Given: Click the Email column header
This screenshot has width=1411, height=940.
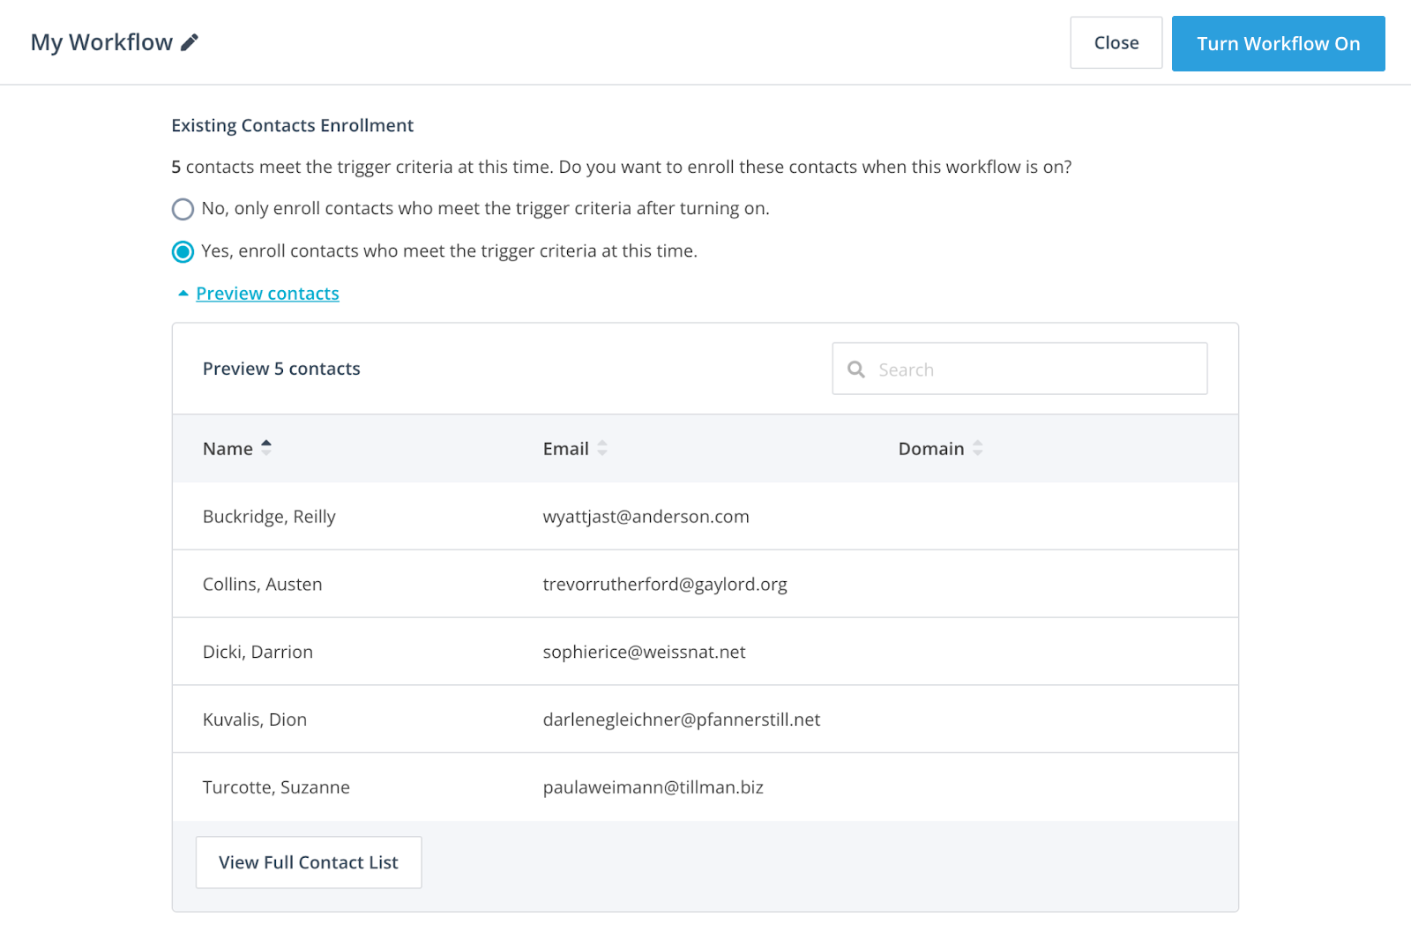Looking at the screenshot, I should point(565,449).
